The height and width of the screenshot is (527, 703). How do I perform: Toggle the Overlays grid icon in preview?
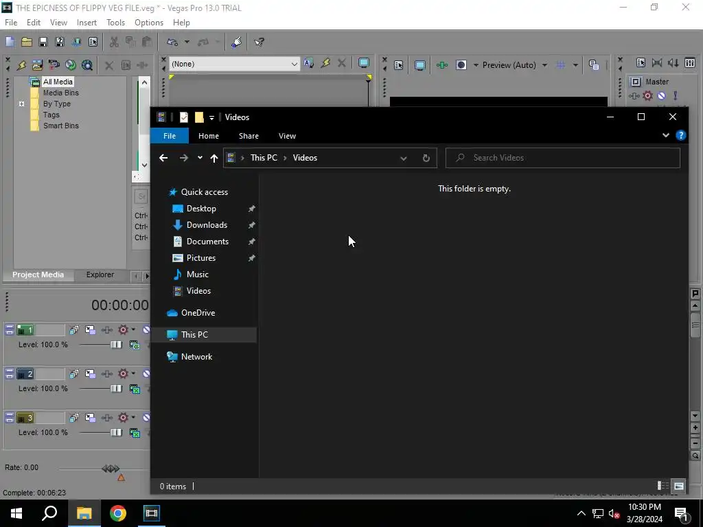click(x=560, y=65)
